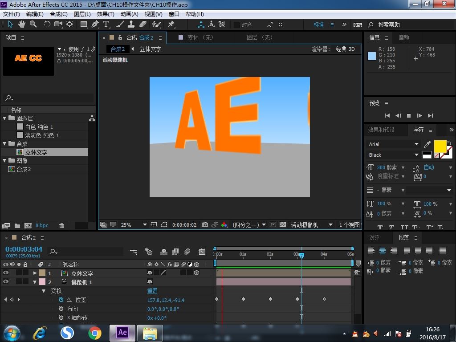The height and width of the screenshot is (342, 456).
Task: Open the resolution (四分之一) dropdown
Action: 249,225
